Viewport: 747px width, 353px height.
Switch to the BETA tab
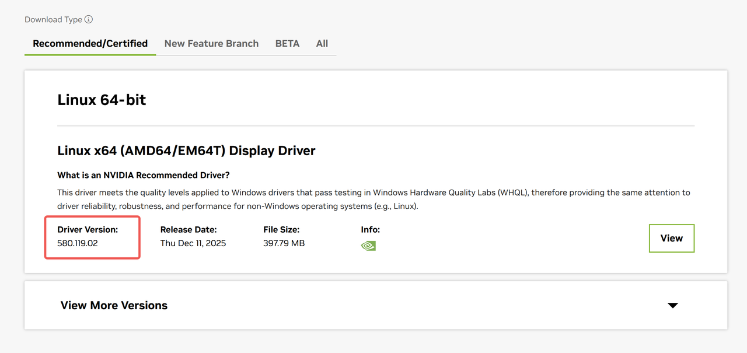click(x=287, y=44)
